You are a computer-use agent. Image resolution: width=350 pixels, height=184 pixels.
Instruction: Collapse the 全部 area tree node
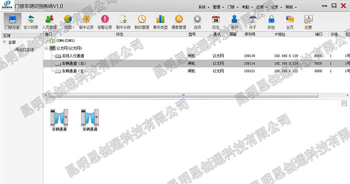[4, 42]
